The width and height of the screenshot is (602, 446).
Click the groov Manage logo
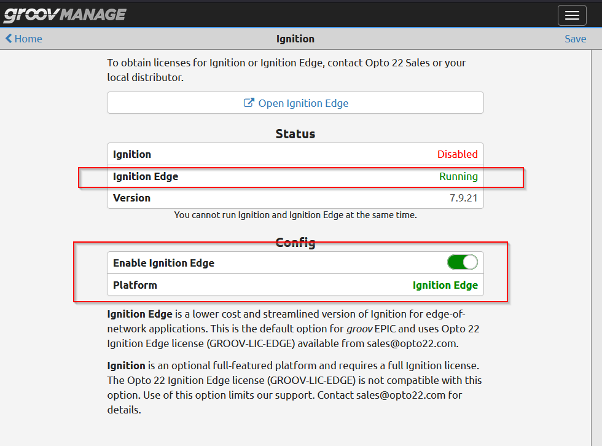(65, 15)
